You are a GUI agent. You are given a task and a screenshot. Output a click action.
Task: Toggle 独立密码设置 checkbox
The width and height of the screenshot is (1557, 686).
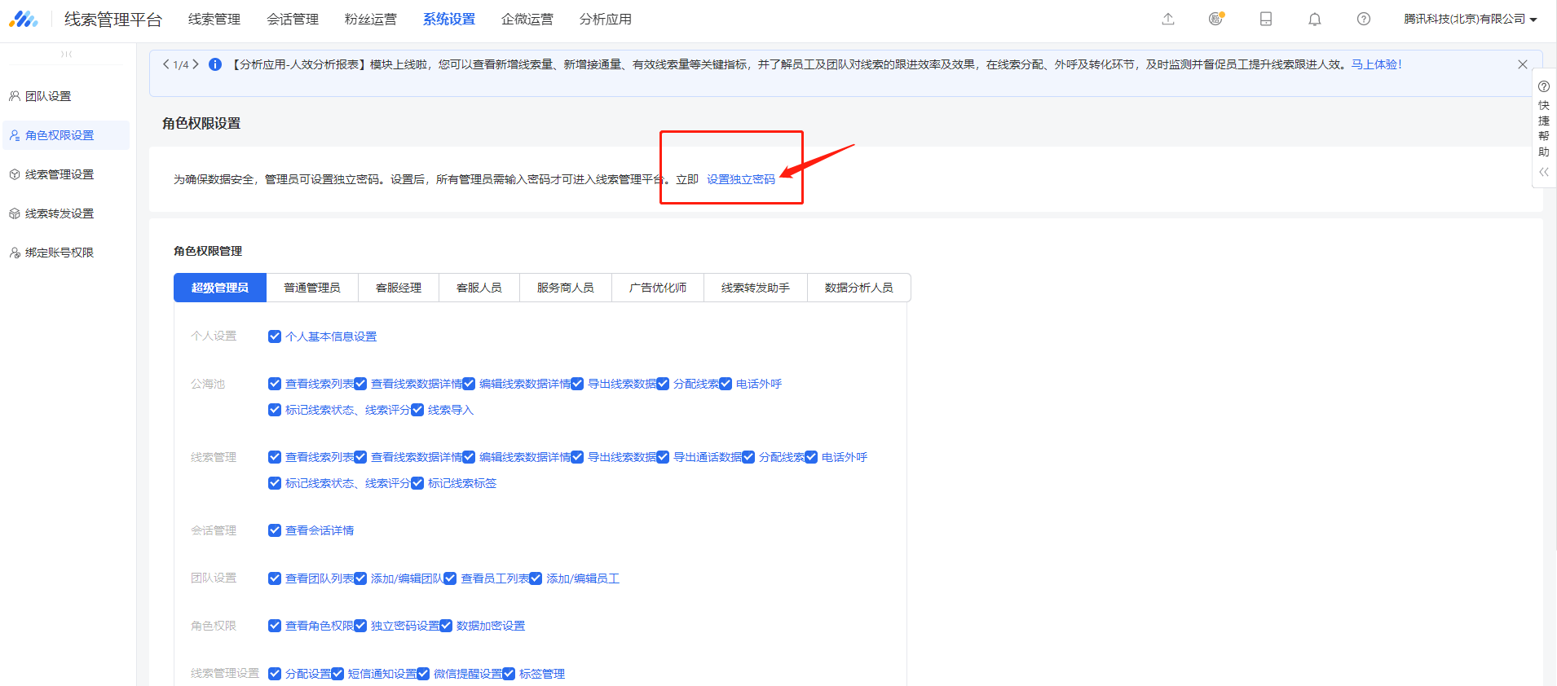tap(360, 626)
